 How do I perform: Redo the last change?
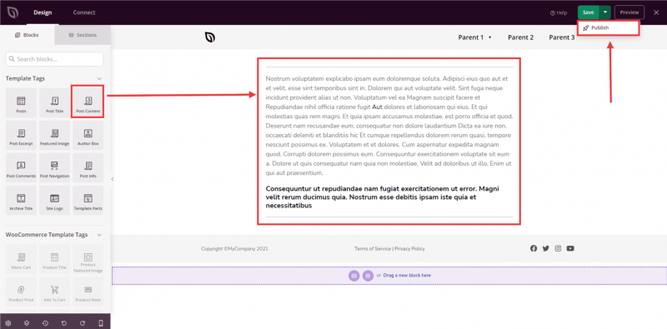(x=83, y=323)
